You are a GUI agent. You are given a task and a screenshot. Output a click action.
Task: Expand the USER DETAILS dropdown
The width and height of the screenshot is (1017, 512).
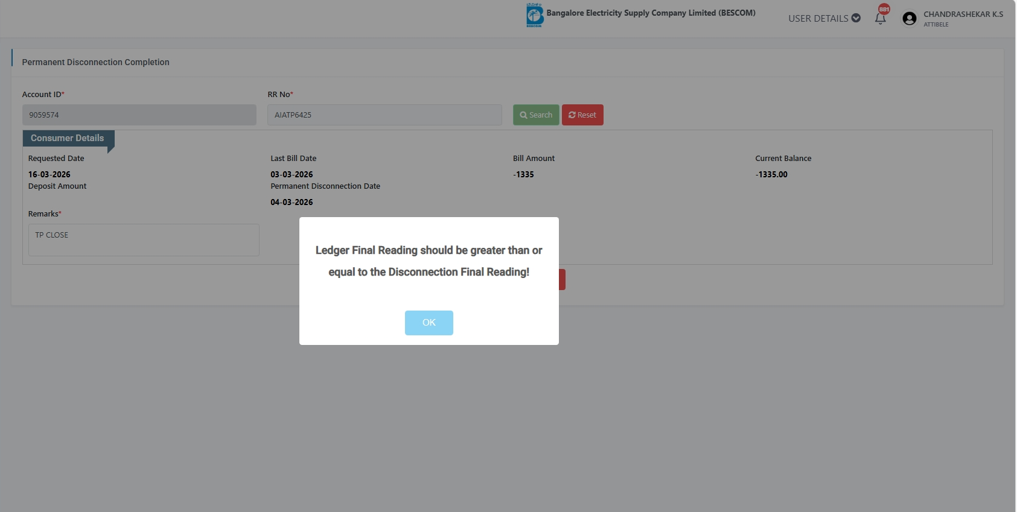824,19
